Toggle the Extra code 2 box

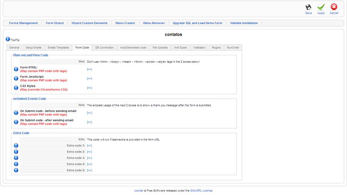point(89,152)
